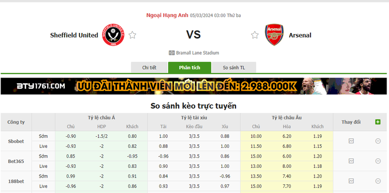Click 188bet early home odds 13.50

256,176
